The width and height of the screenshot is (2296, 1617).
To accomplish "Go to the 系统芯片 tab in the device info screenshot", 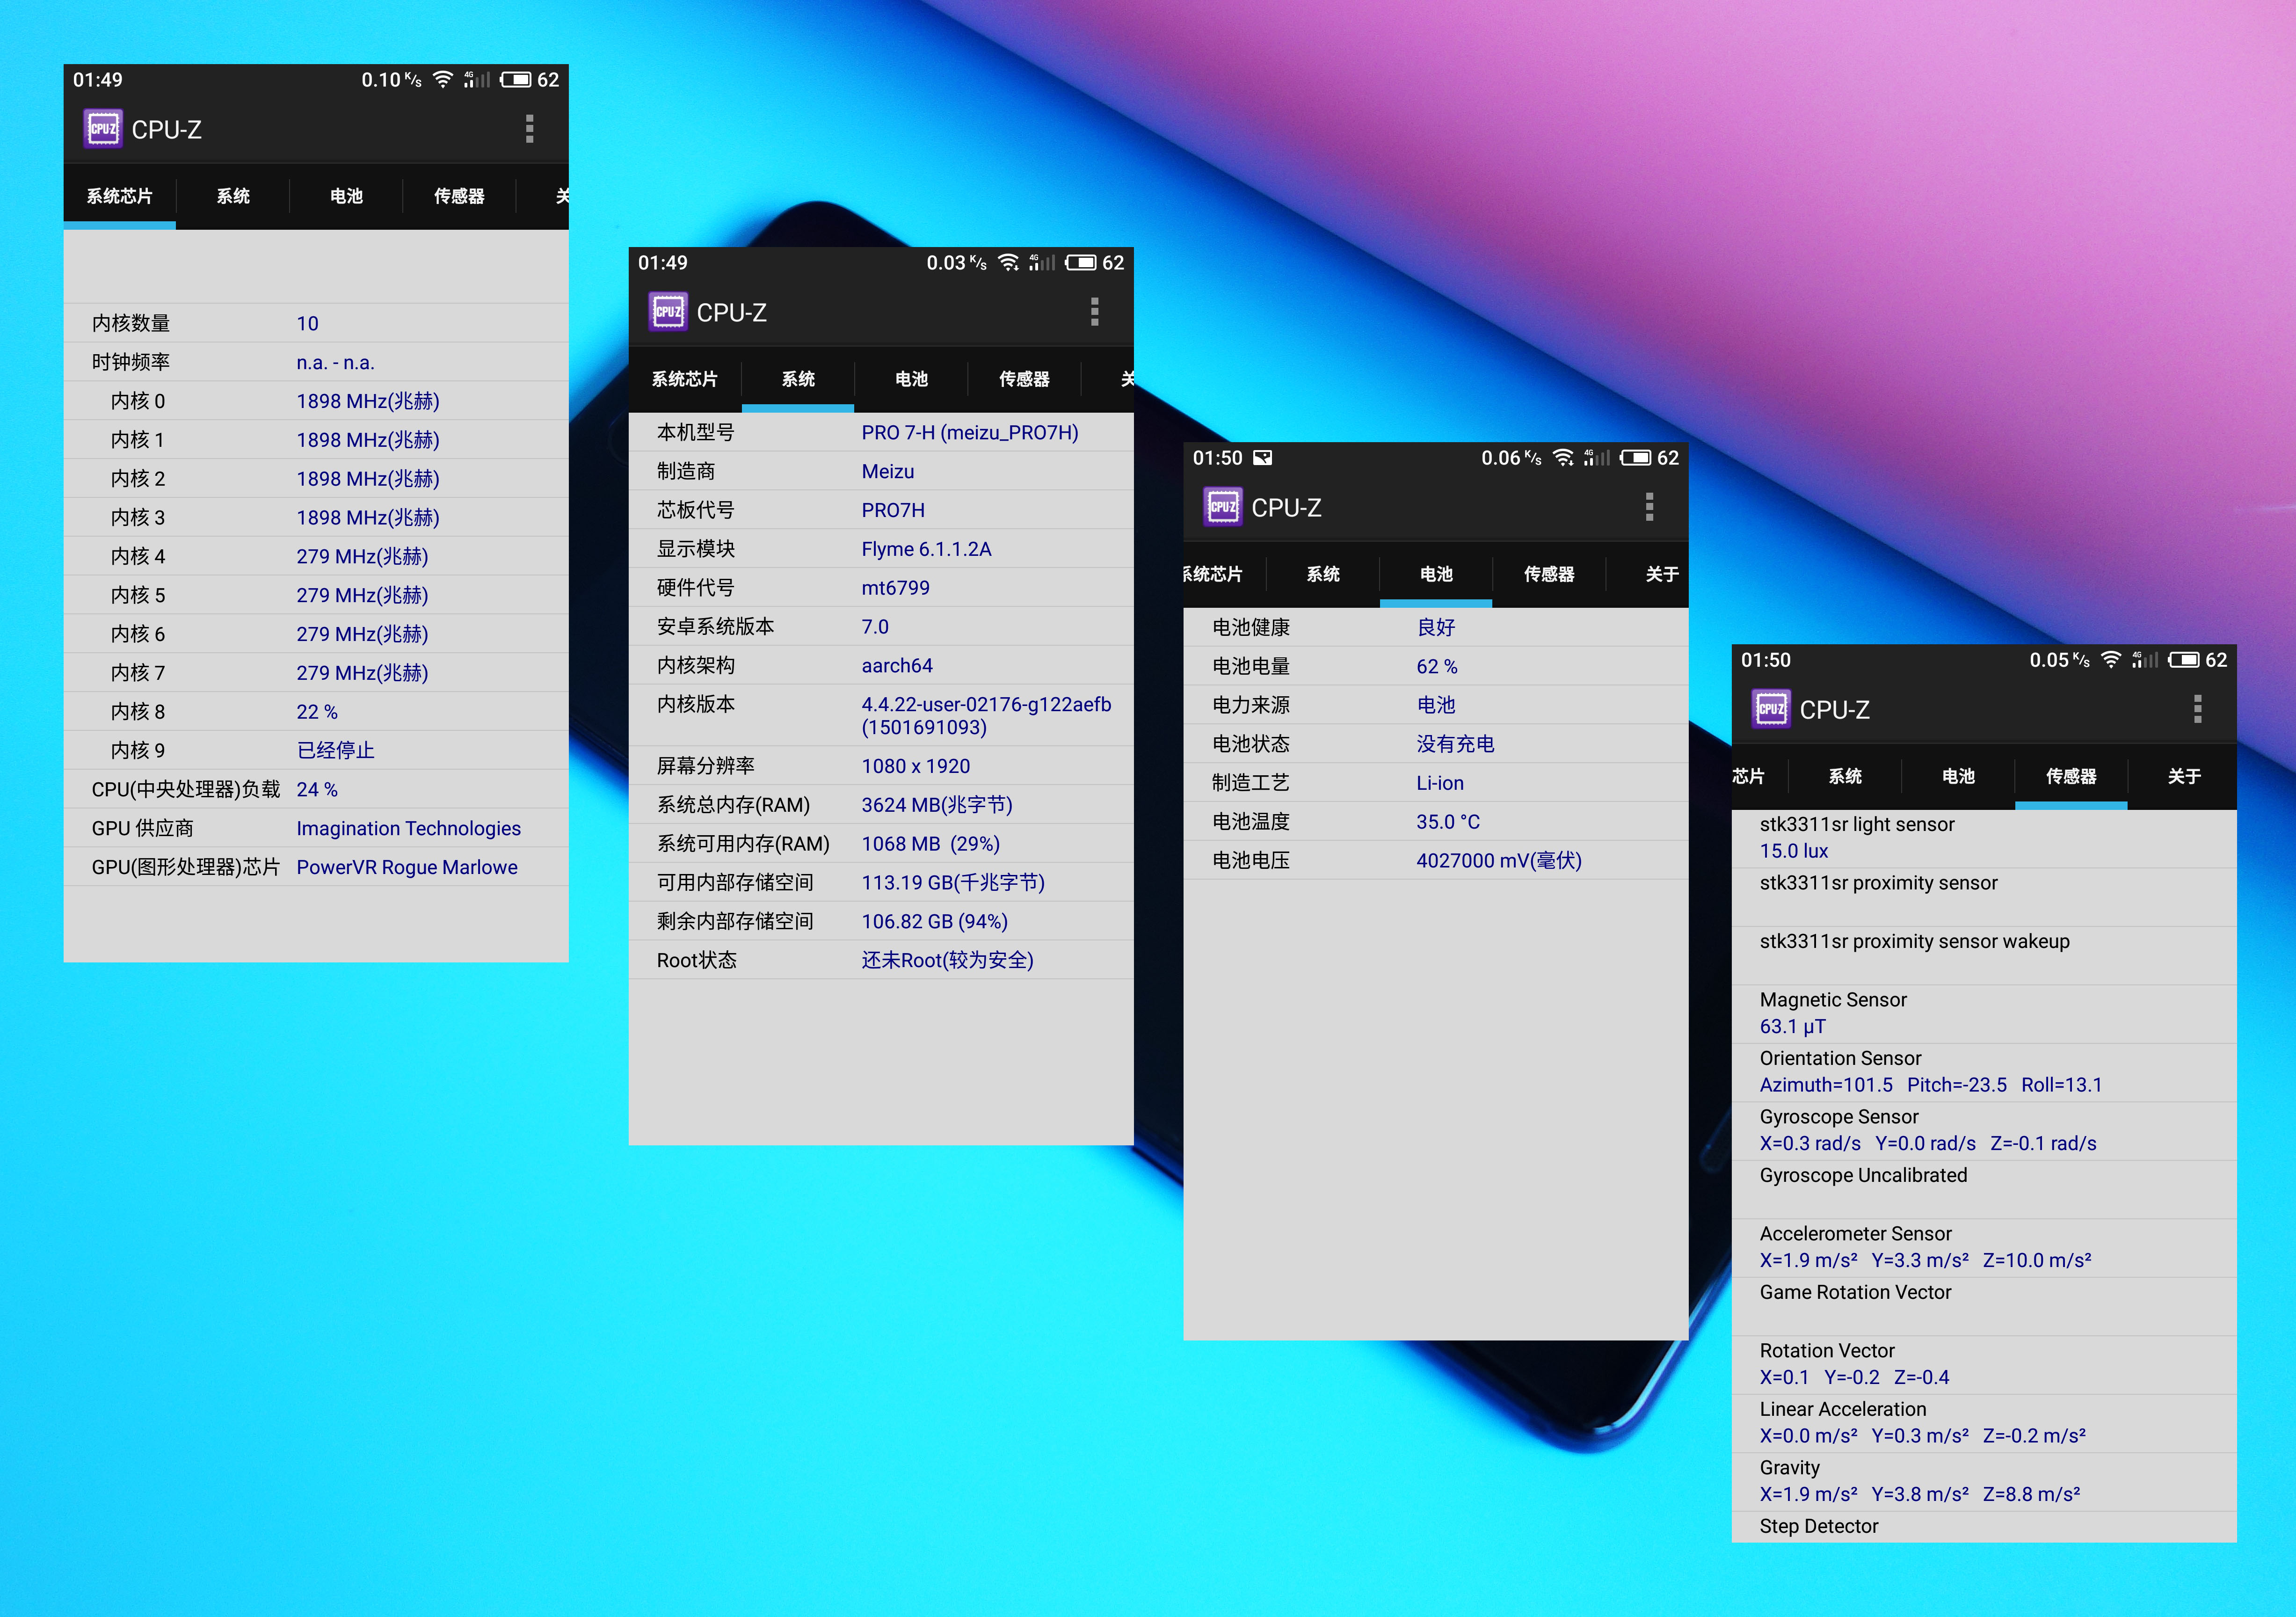I will tap(685, 379).
